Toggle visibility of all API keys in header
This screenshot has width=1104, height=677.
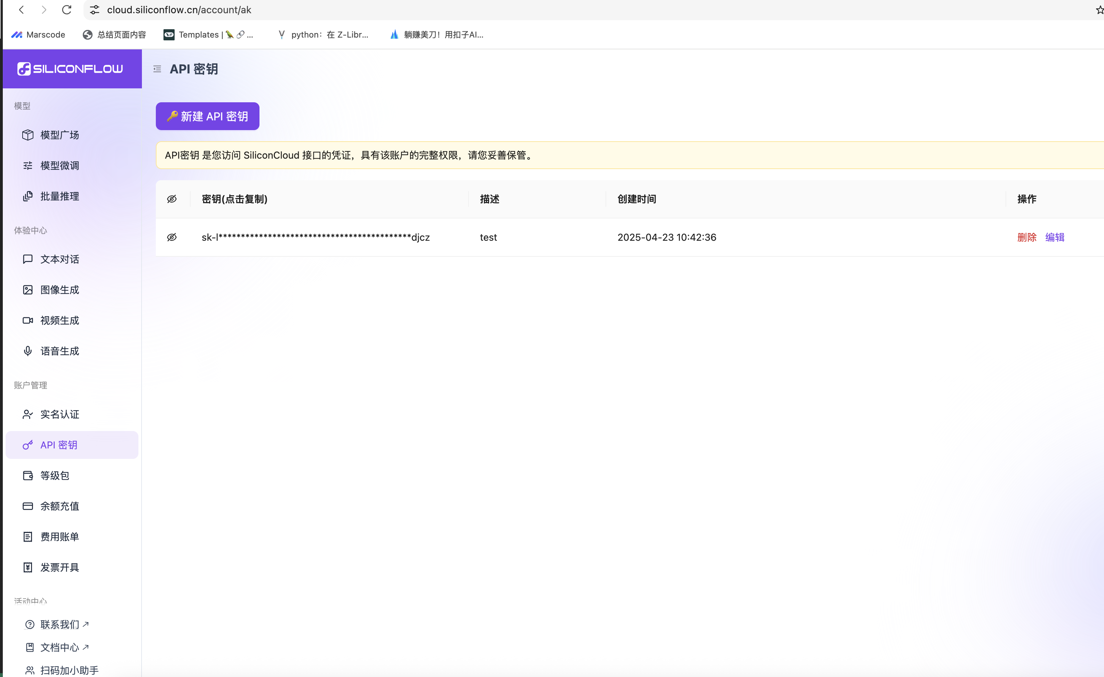coord(171,199)
